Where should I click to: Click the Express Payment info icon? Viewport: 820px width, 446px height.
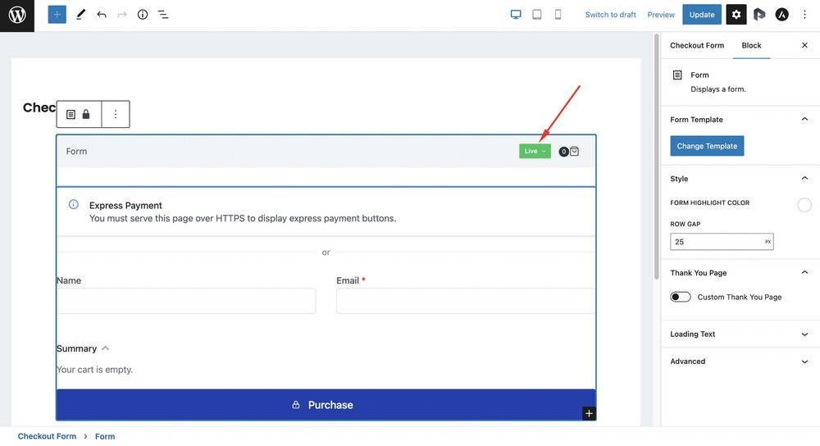(x=74, y=204)
